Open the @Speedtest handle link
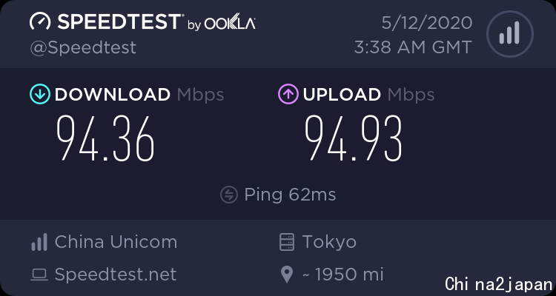Image resolution: width=556 pixels, height=296 pixels. [83, 48]
